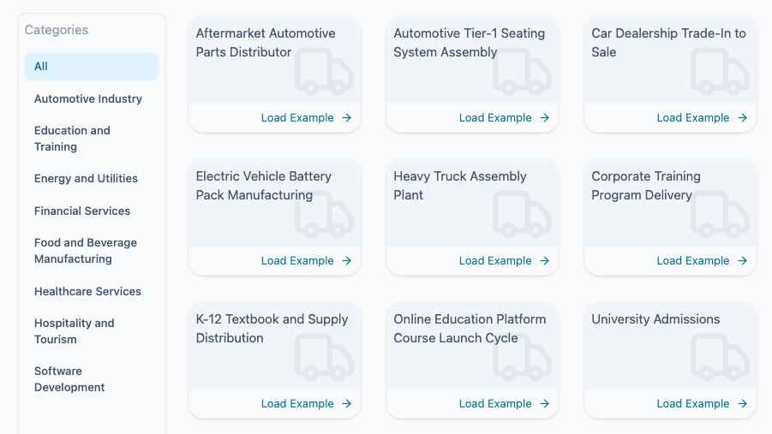The width and height of the screenshot is (772, 434).
Task: Click truck icon on Corporate Training Program card
Action: click(x=720, y=215)
